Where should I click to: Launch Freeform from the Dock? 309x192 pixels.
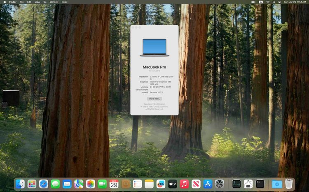[161, 184]
